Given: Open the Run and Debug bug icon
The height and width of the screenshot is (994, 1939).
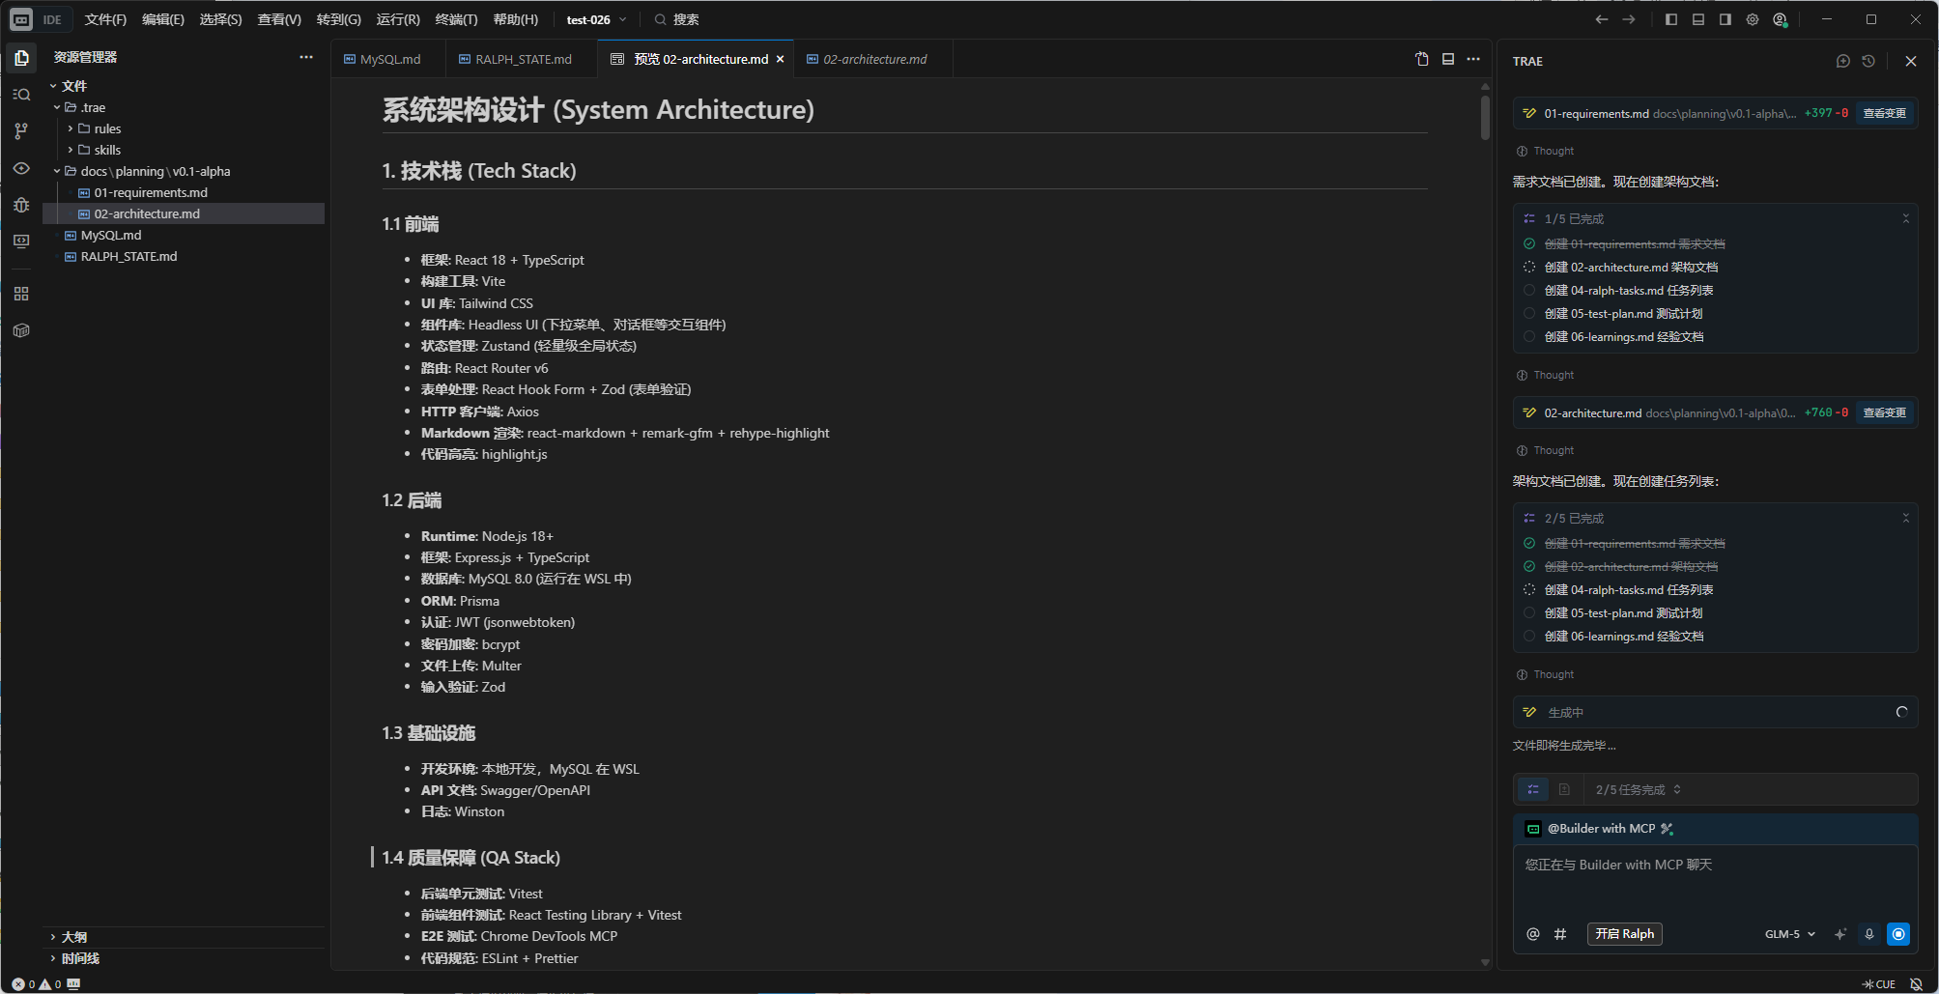Looking at the screenshot, I should (21, 205).
